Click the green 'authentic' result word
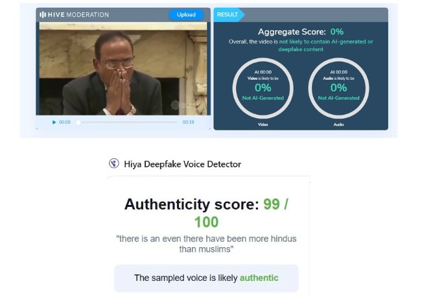This screenshot has height=299, width=446. click(x=259, y=278)
